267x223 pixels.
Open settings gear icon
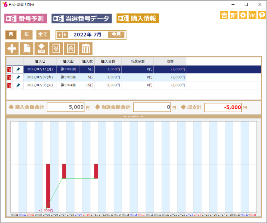243,15
